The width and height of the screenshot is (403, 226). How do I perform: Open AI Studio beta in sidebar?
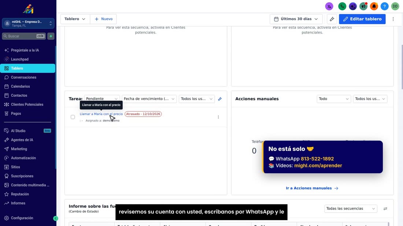(27, 131)
